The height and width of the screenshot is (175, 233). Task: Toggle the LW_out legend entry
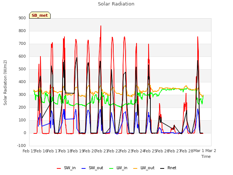click(x=144, y=168)
